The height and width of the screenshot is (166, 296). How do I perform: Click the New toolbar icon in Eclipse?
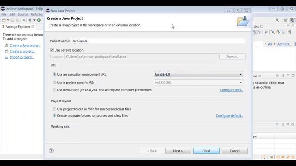[4, 20]
